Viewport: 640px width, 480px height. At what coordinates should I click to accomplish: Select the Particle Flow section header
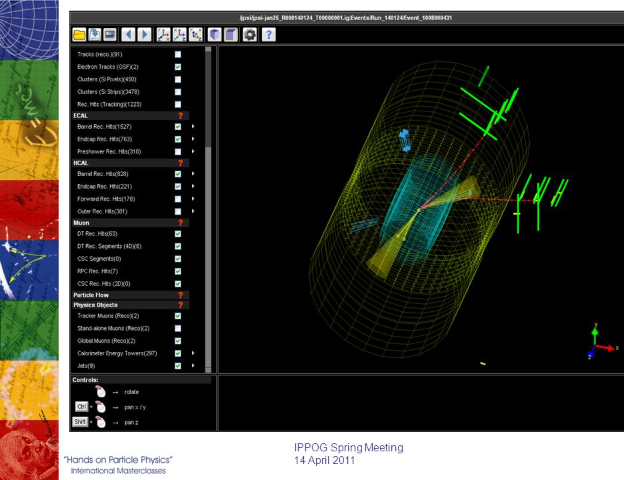tap(130, 295)
